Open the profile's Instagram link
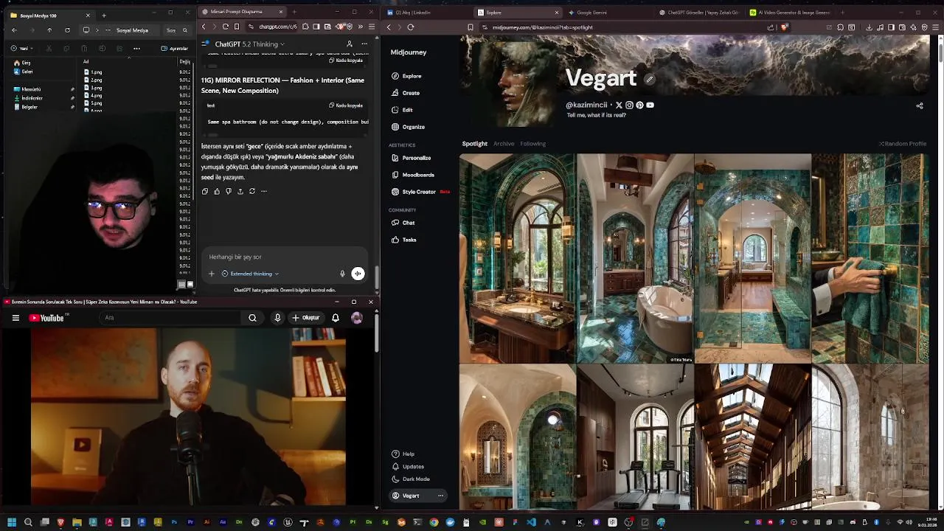Screen dimensions: 944x531 [x=629, y=105]
